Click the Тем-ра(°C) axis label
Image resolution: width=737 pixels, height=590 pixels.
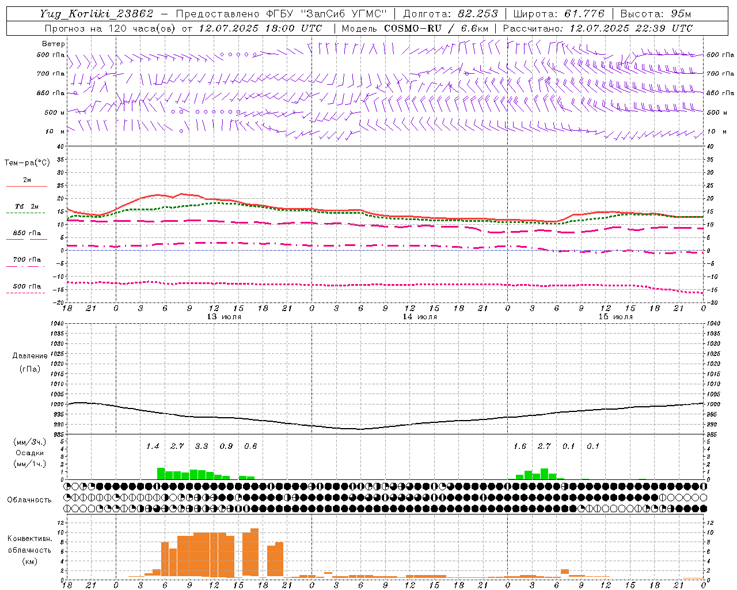tap(27, 163)
